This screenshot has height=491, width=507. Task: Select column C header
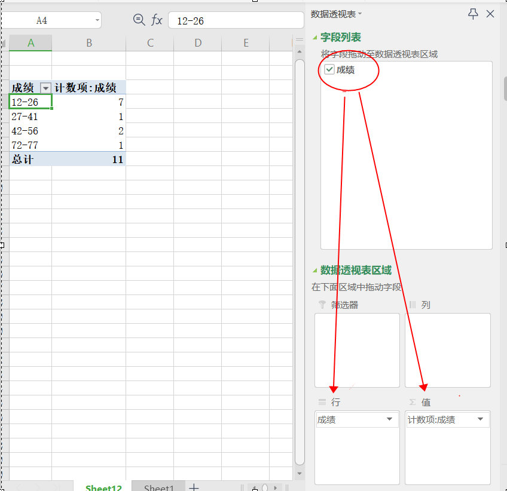[150, 42]
